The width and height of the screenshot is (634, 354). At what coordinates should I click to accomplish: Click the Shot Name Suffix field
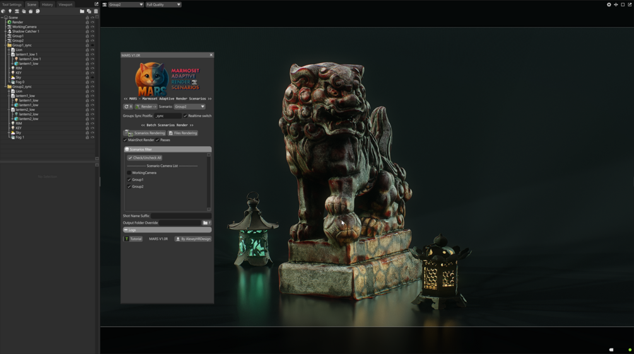point(181,216)
